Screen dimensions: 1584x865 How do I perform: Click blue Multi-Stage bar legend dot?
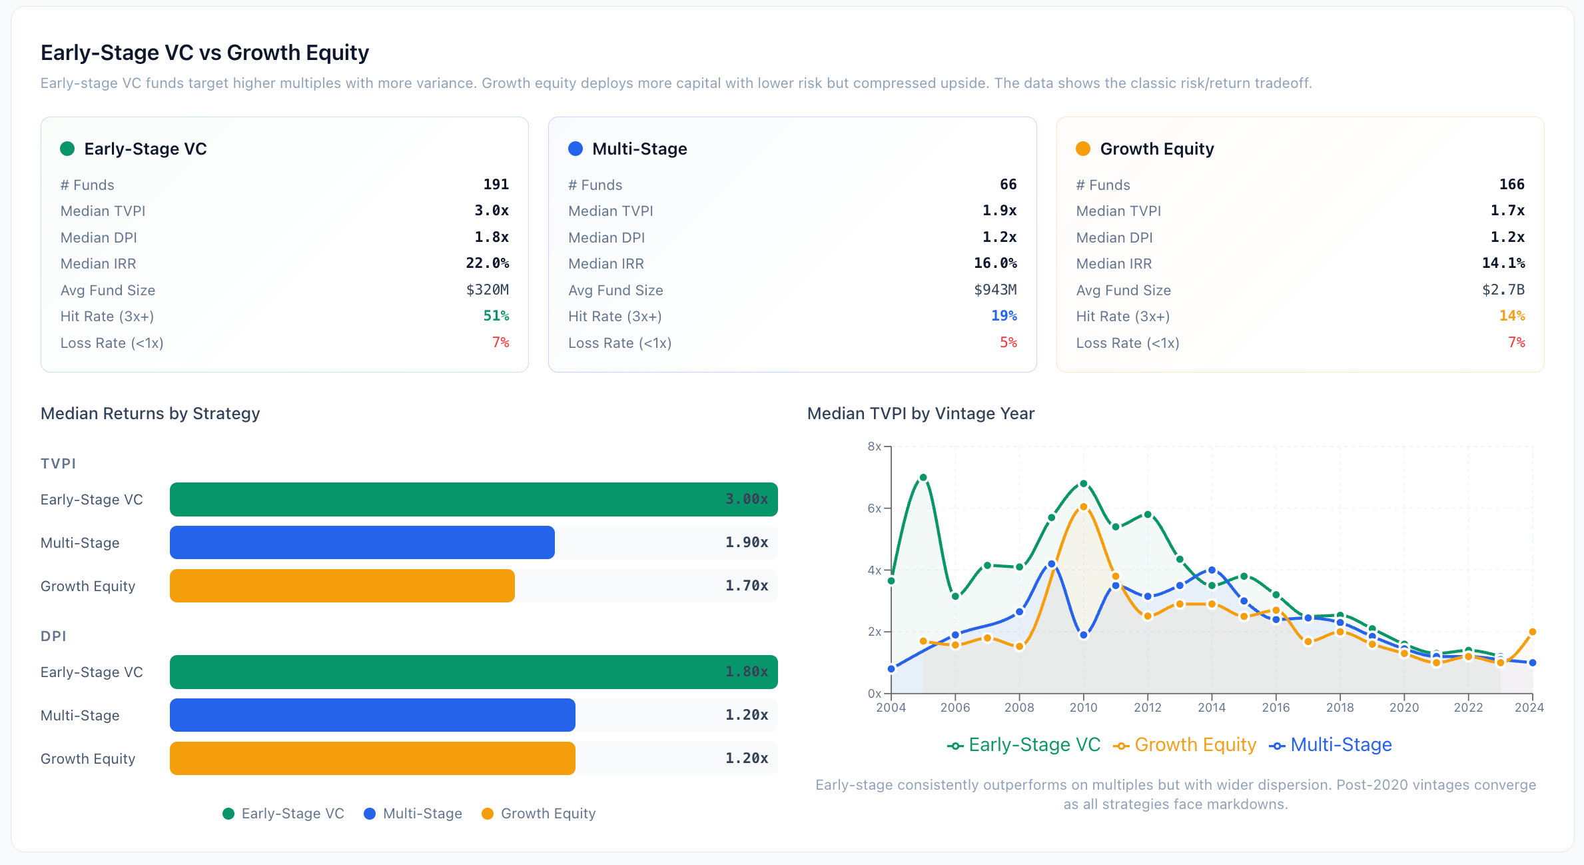370,814
